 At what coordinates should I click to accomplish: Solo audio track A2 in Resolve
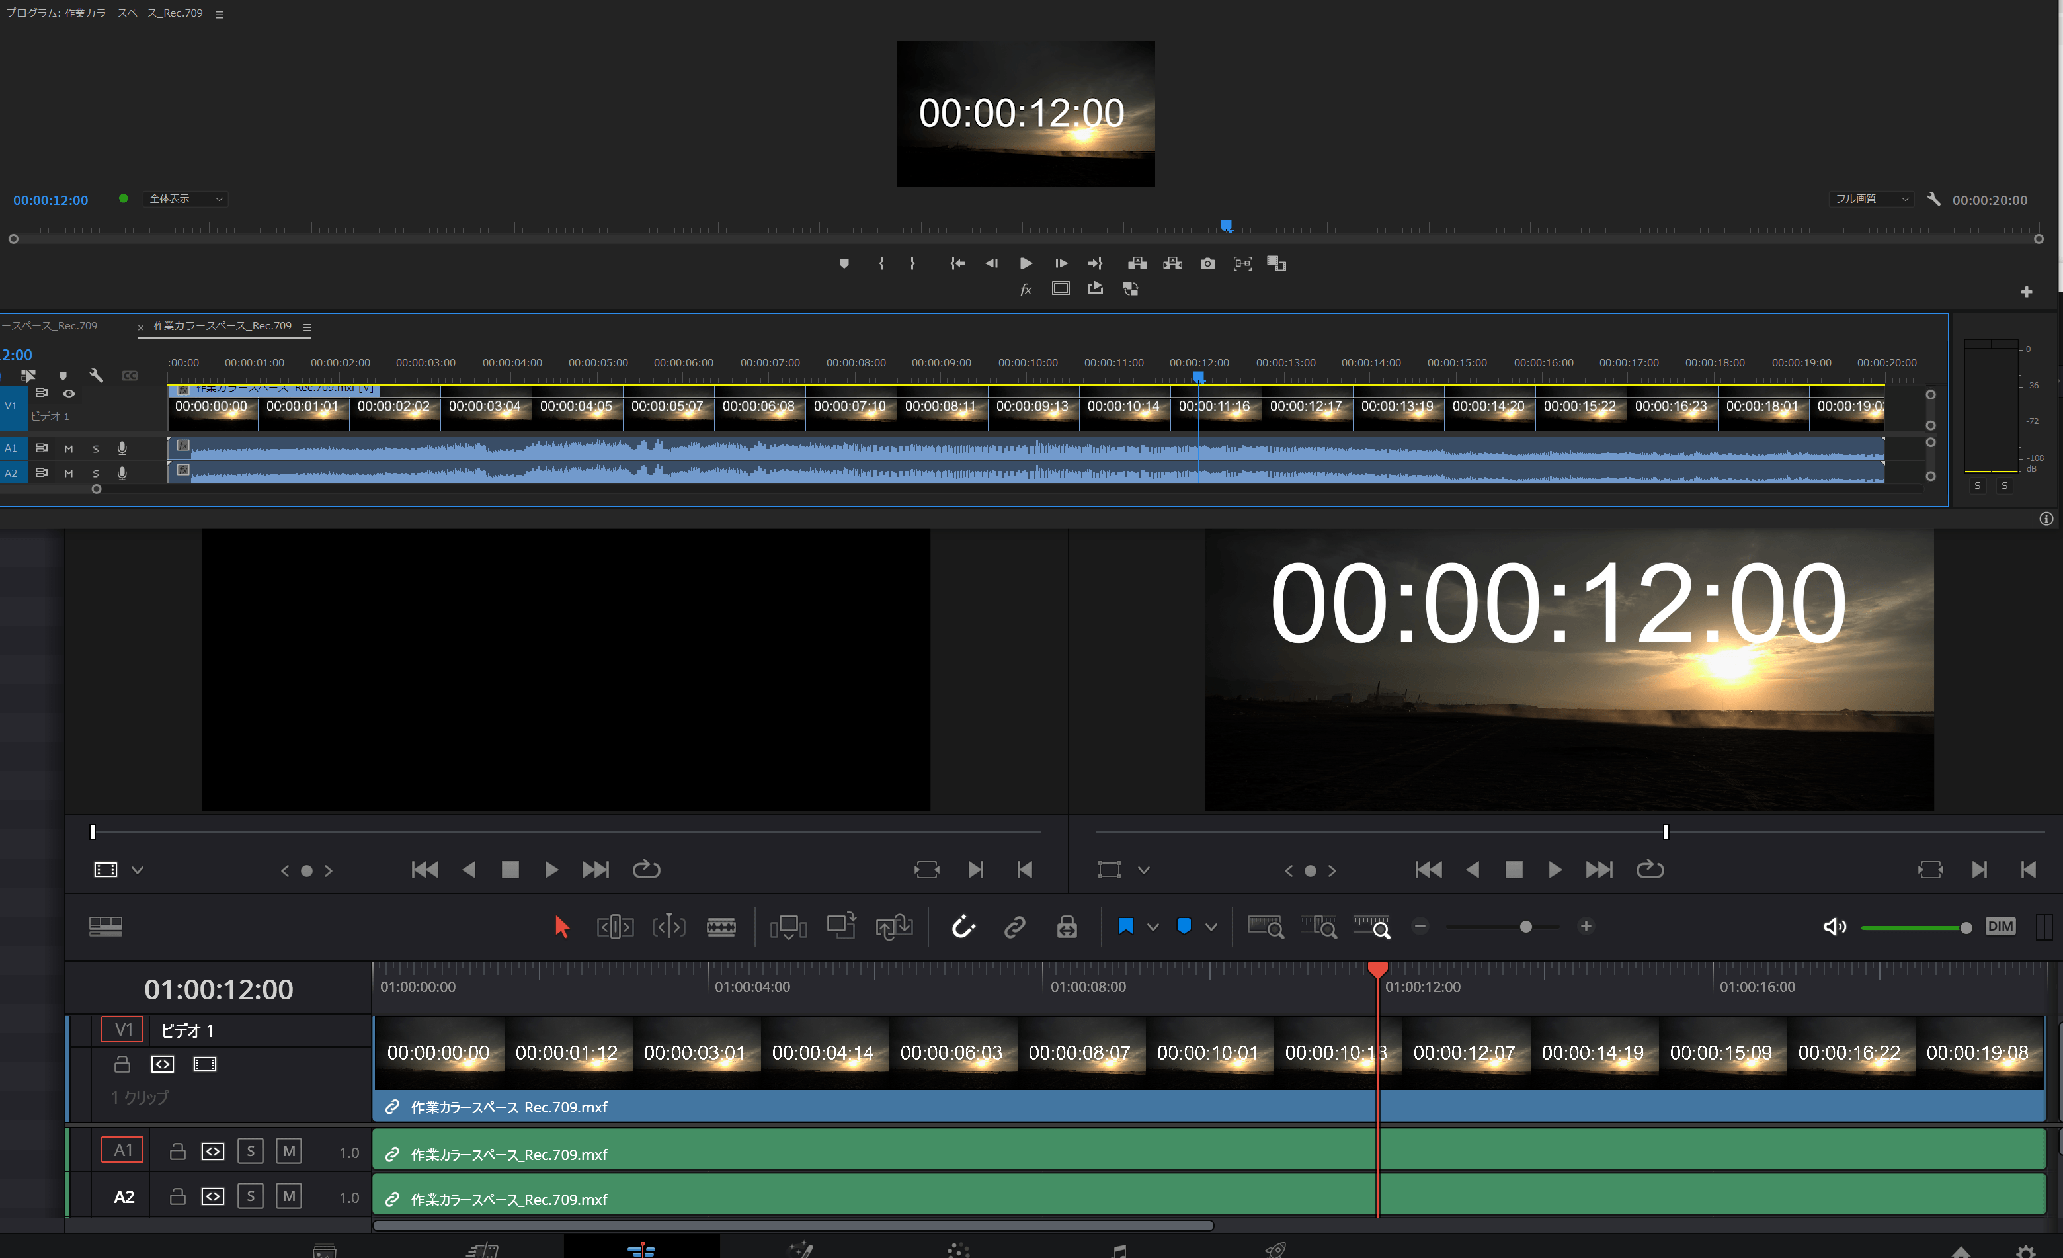click(x=251, y=1196)
